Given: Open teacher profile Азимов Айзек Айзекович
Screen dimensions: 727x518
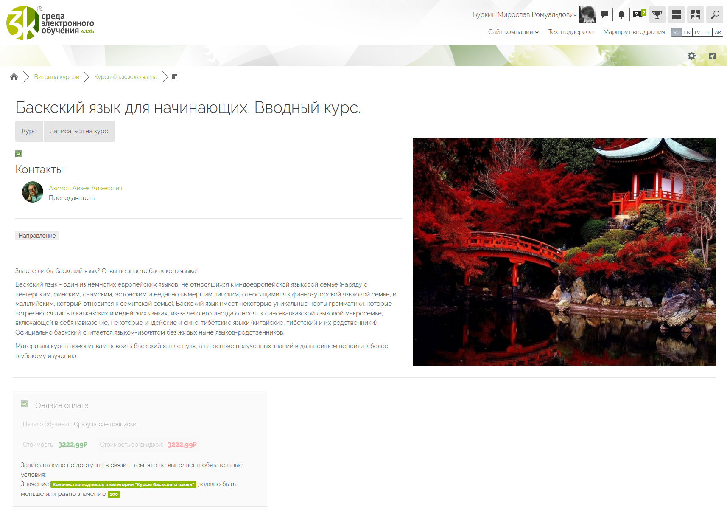Looking at the screenshot, I should coord(85,188).
